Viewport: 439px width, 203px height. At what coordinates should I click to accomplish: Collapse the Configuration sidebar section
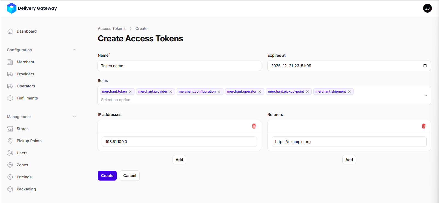click(x=74, y=50)
